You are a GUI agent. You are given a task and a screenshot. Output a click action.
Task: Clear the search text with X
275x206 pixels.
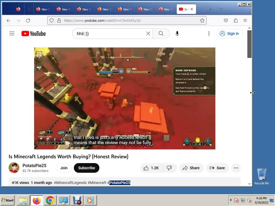(148, 34)
